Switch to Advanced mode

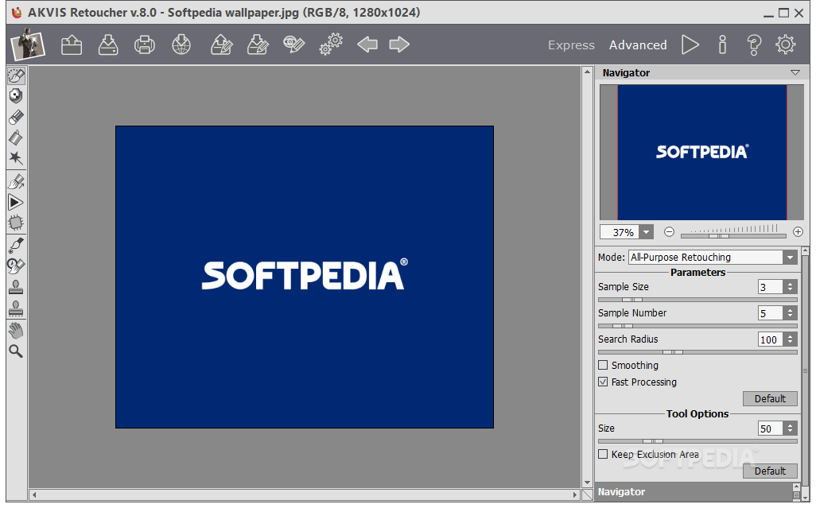(x=638, y=45)
